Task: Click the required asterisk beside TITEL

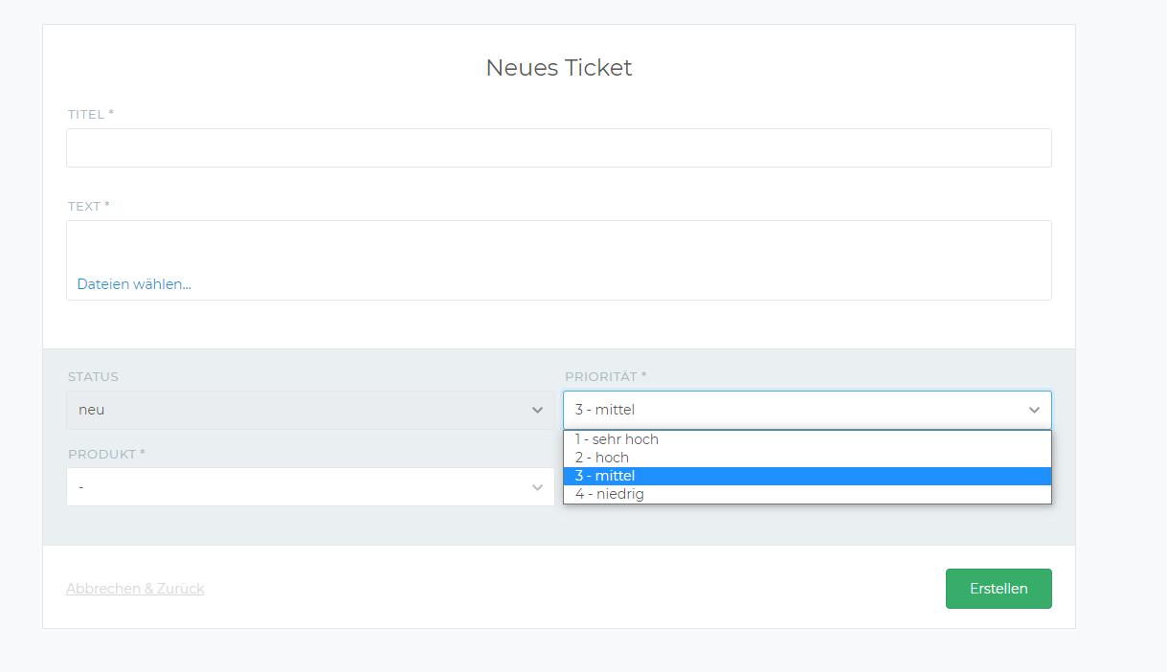Action: click(x=110, y=111)
